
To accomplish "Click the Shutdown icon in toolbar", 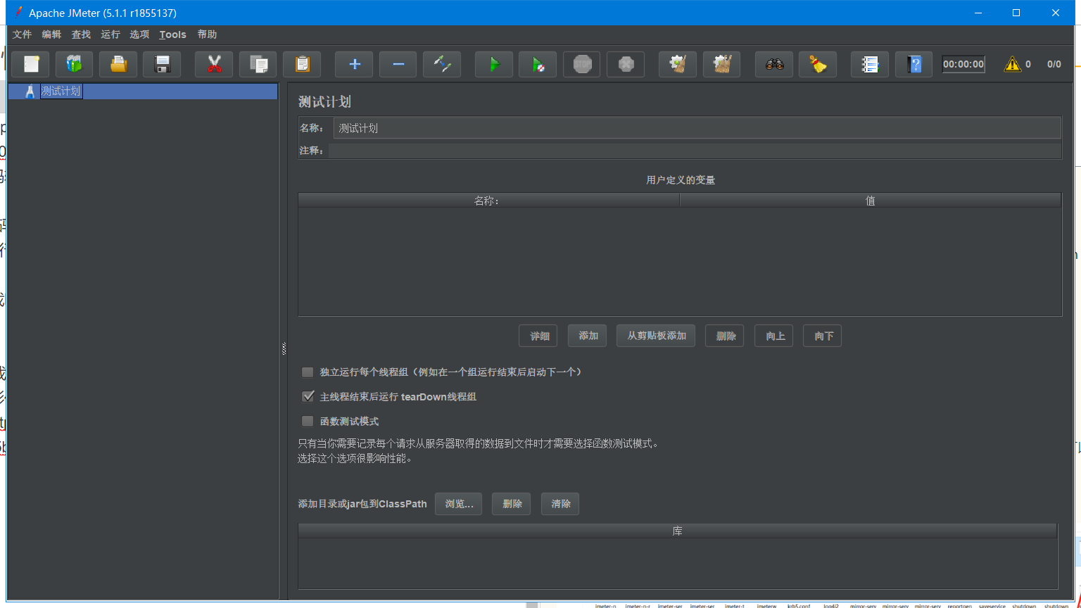I will point(626,64).
